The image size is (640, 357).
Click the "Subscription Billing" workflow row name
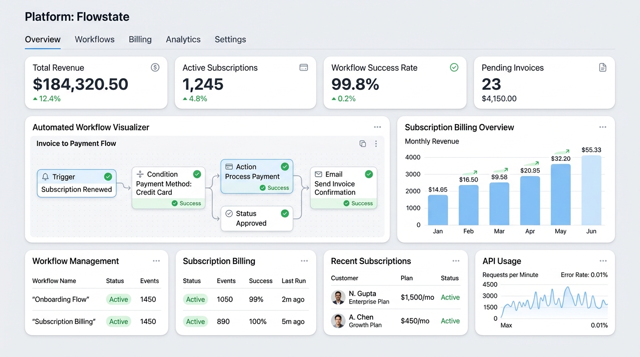tap(64, 322)
